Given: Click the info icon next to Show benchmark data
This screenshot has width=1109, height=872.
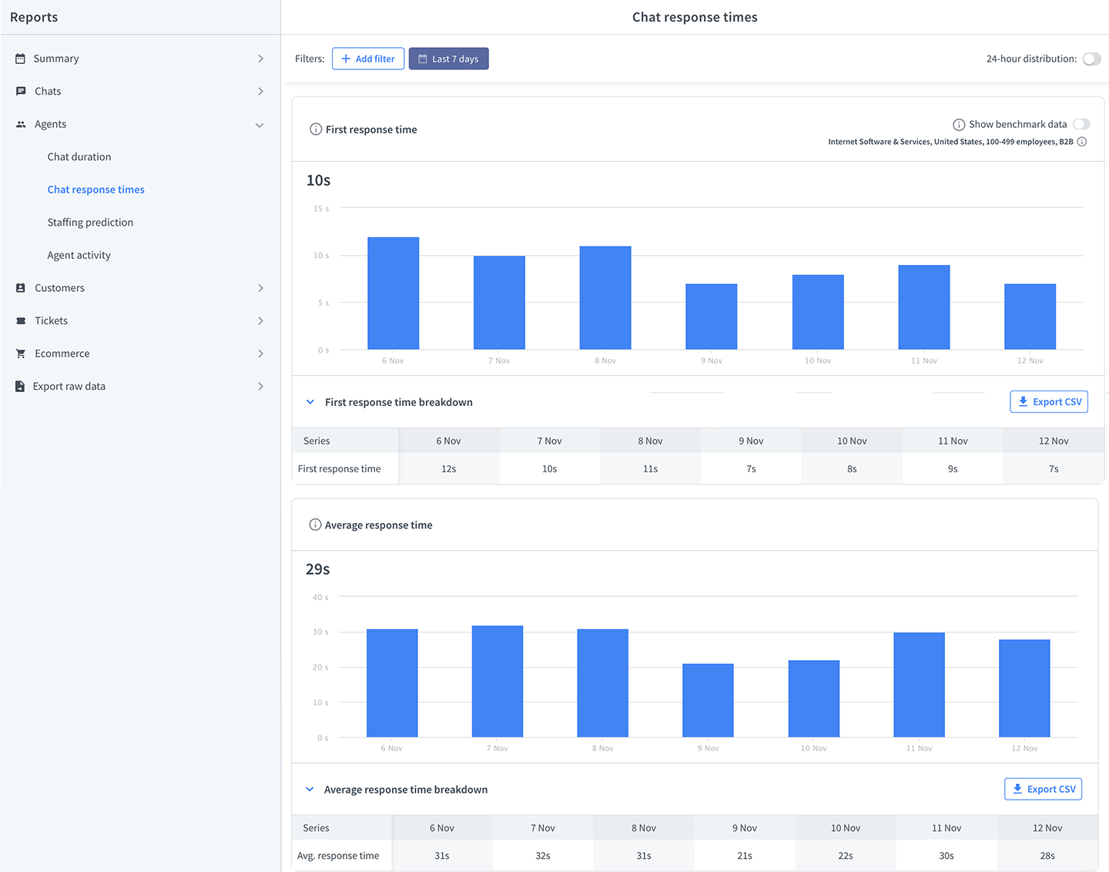Looking at the screenshot, I should [x=959, y=125].
